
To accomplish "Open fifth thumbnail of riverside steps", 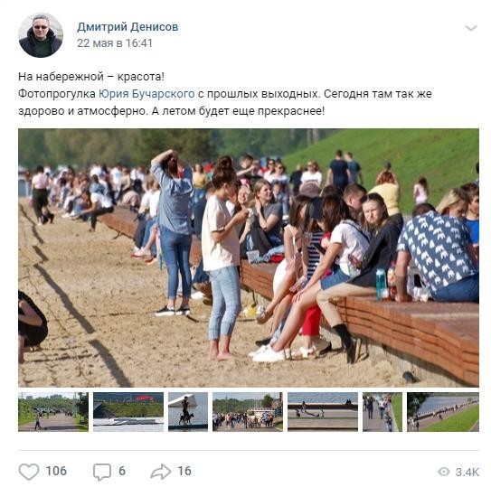I will [x=323, y=412].
